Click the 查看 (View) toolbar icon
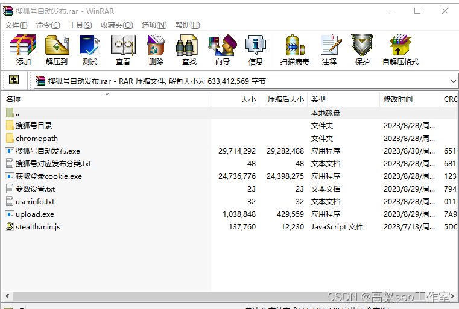The image size is (459, 309). click(x=123, y=45)
